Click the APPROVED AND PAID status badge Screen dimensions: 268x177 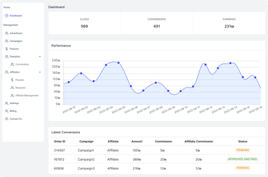pos(243,159)
